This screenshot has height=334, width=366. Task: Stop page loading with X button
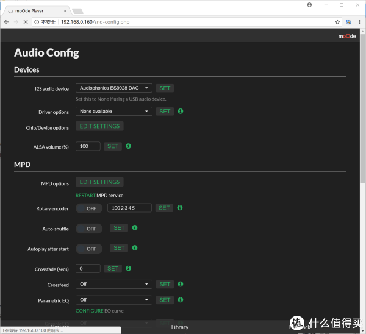click(x=24, y=22)
